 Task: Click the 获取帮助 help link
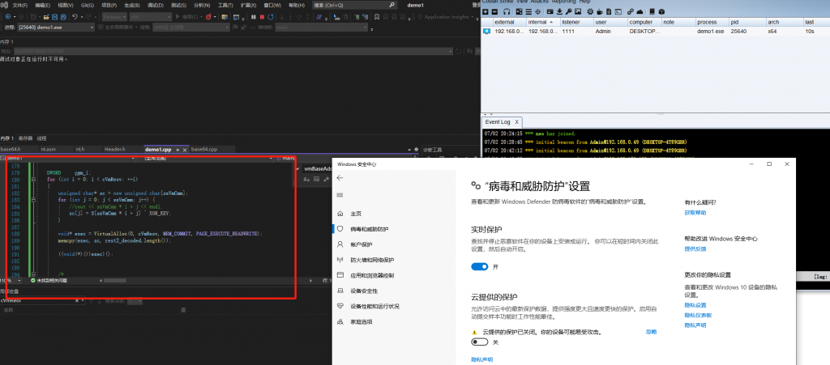[x=695, y=213]
